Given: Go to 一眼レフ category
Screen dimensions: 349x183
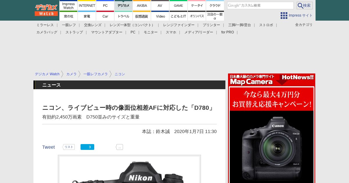Looking at the screenshot, I should pos(69,25).
